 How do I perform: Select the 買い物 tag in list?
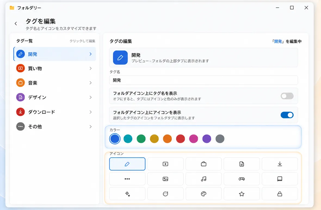click(55, 68)
